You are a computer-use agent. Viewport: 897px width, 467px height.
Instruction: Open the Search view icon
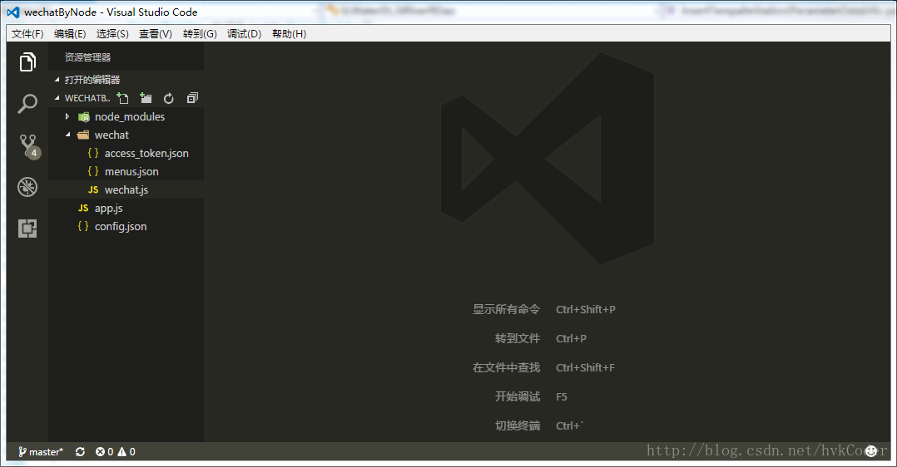pyautogui.click(x=27, y=104)
